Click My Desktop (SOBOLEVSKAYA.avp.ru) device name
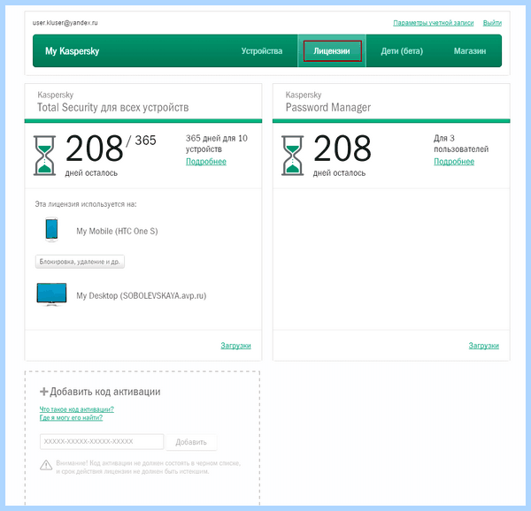The width and height of the screenshot is (531, 511). pyautogui.click(x=142, y=295)
